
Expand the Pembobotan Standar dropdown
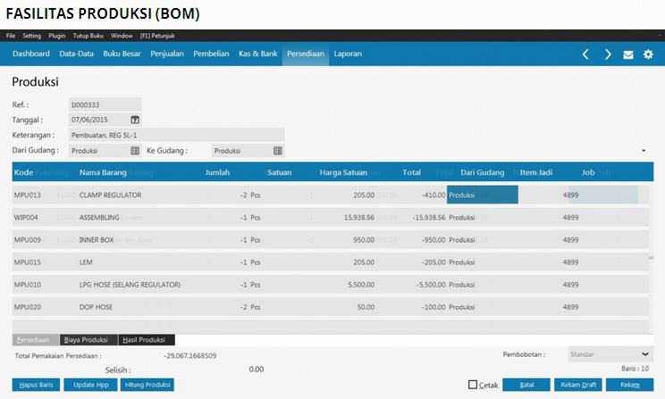(645, 354)
